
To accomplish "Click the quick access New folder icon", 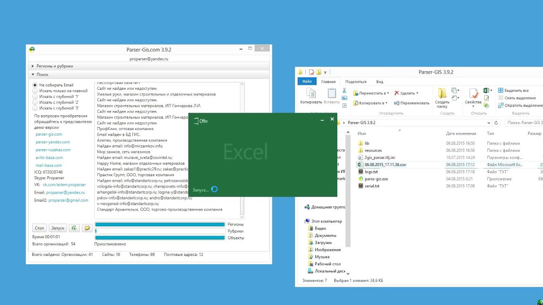I will tap(319, 72).
